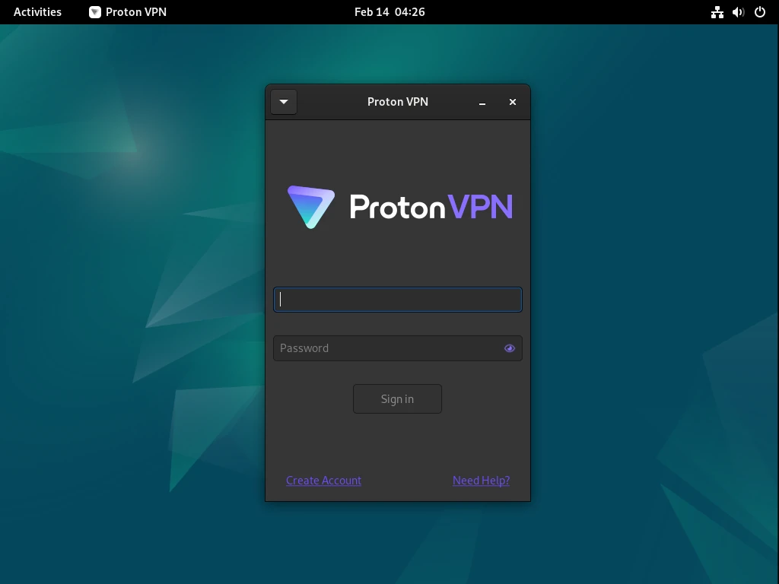Image resolution: width=779 pixels, height=584 pixels.
Task: Click the Proton VPN icon in top bar
Action: (x=95, y=12)
